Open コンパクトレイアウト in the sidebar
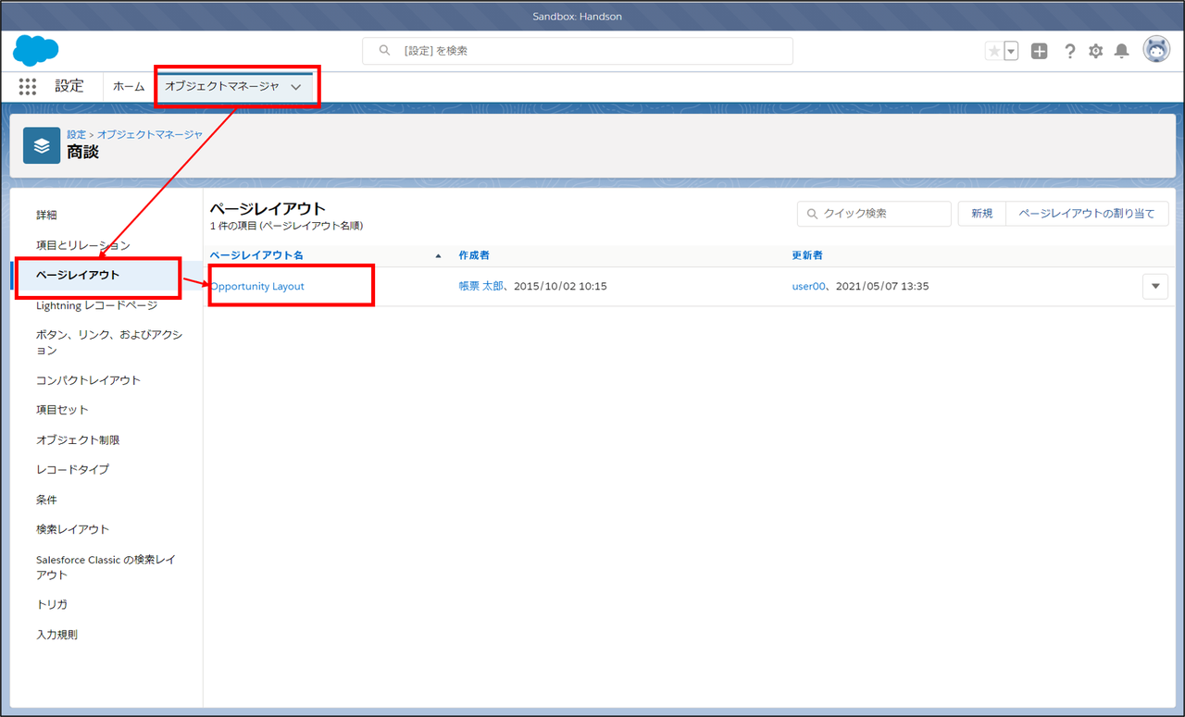 coord(88,380)
